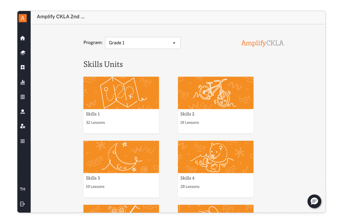Click the bicycle illustration on Skills 2
The image size is (343, 224).
[x=215, y=93]
